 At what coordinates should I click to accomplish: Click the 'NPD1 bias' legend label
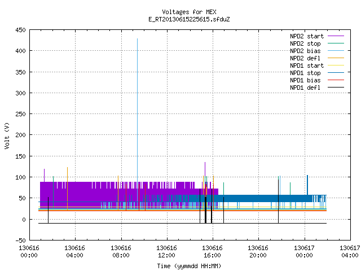pos(305,80)
